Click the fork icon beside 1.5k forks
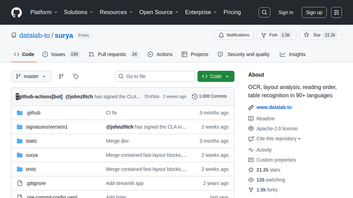Screen dimensions: 353x198 click(251, 190)
